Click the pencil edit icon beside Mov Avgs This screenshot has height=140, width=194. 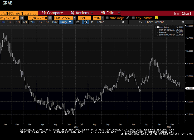(128, 18)
